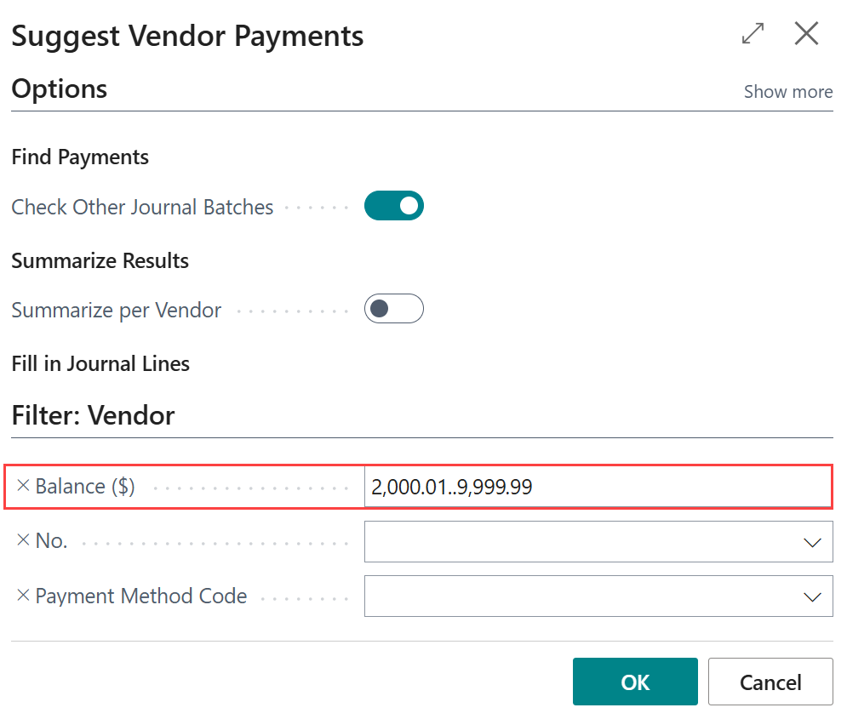
Task: Click the Find Payments label
Action: (x=80, y=157)
